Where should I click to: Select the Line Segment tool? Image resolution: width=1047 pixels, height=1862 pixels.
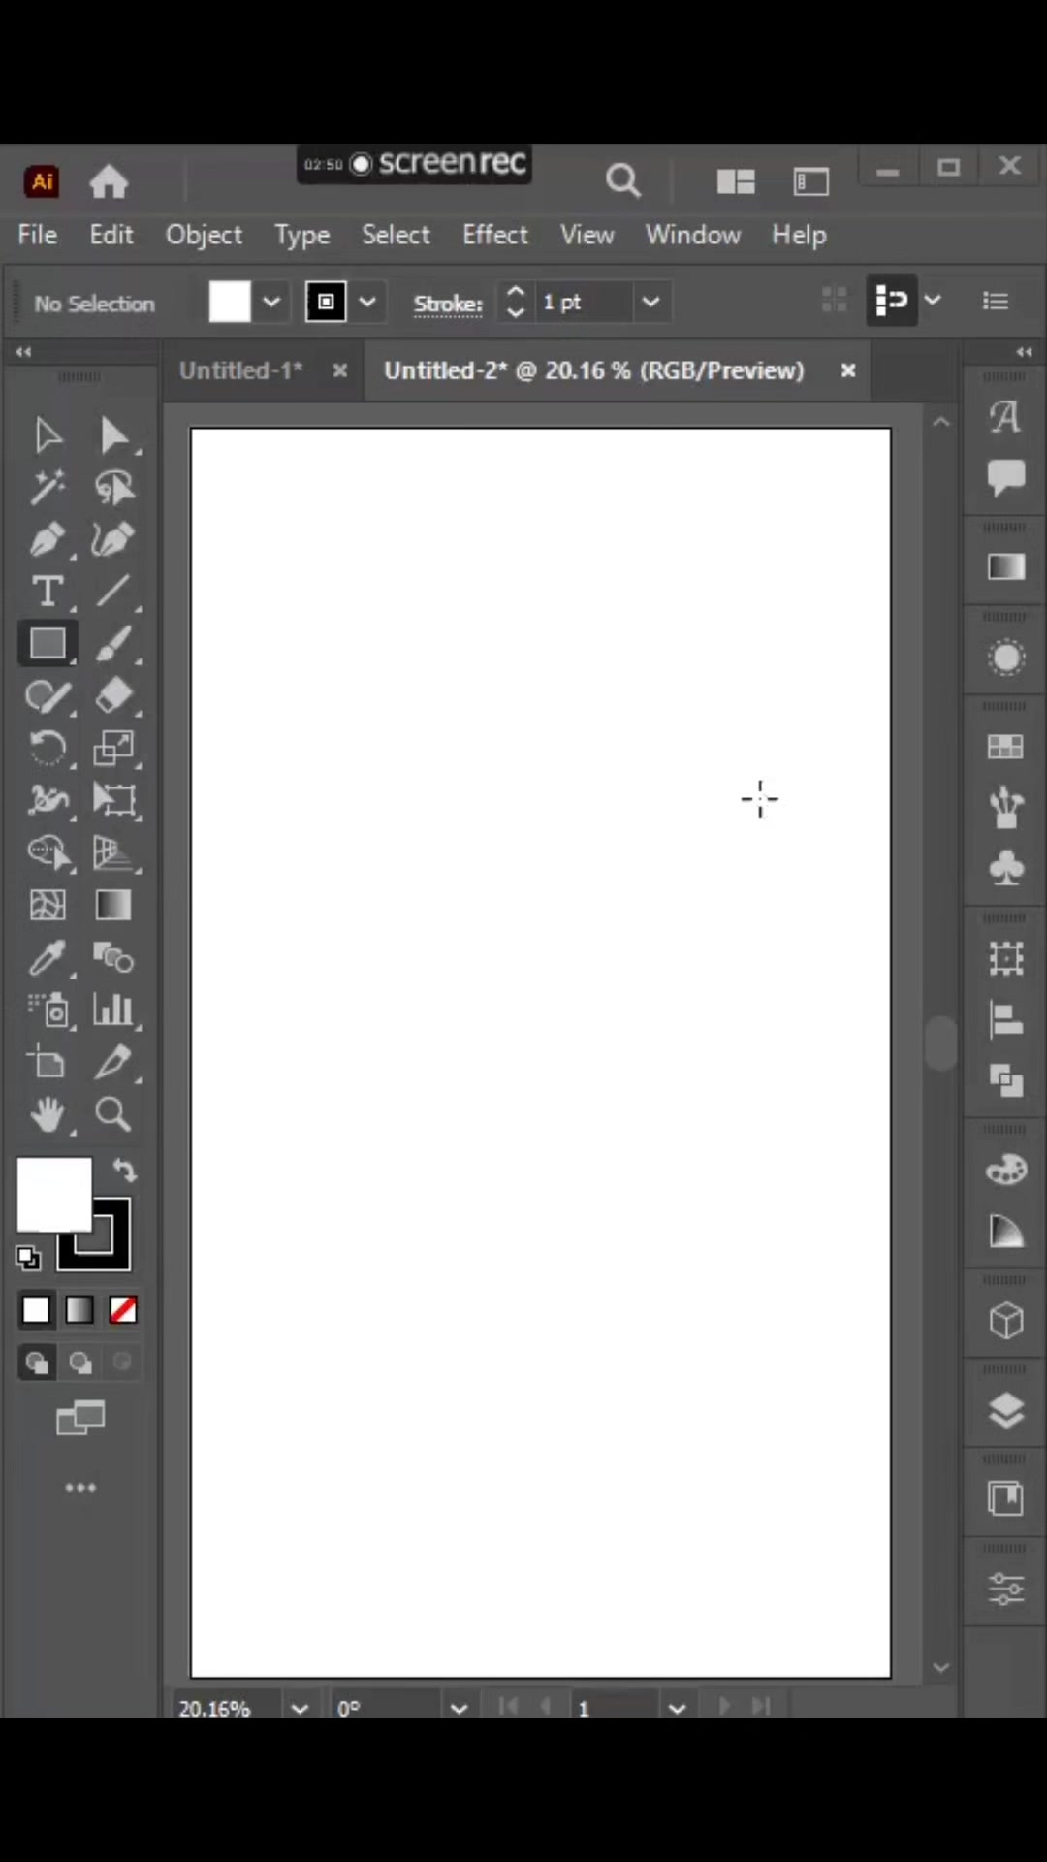pos(113,592)
